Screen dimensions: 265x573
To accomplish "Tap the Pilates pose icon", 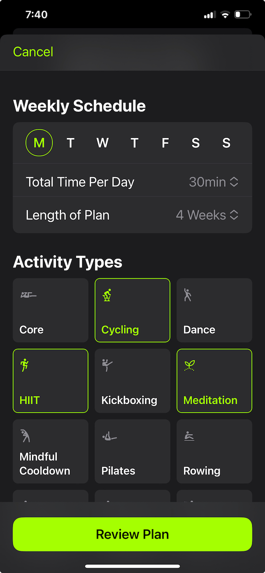I will coord(110,436).
